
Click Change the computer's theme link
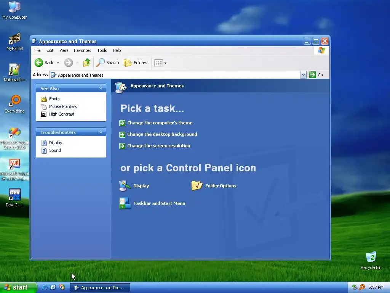pyautogui.click(x=160, y=123)
